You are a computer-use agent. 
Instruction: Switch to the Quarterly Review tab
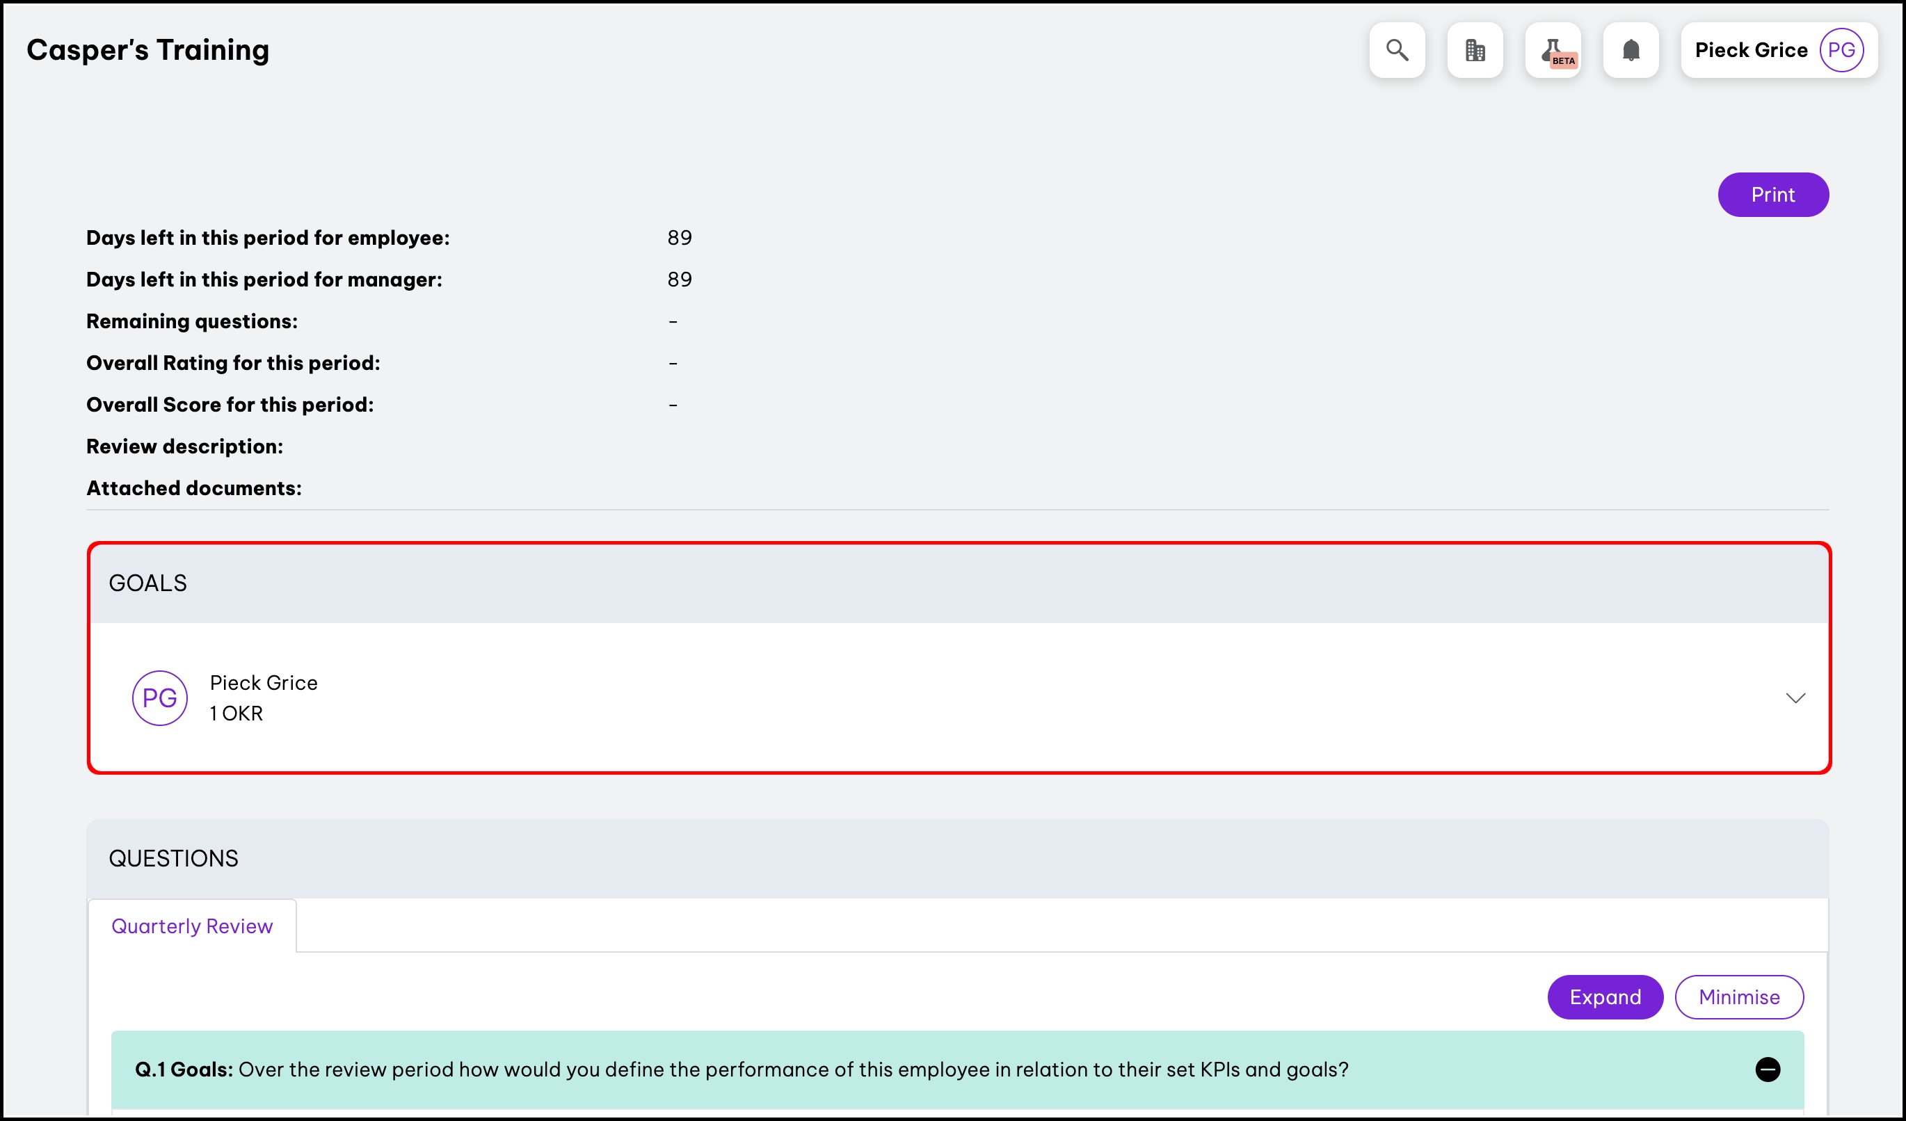pyautogui.click(x=192, y=926)
